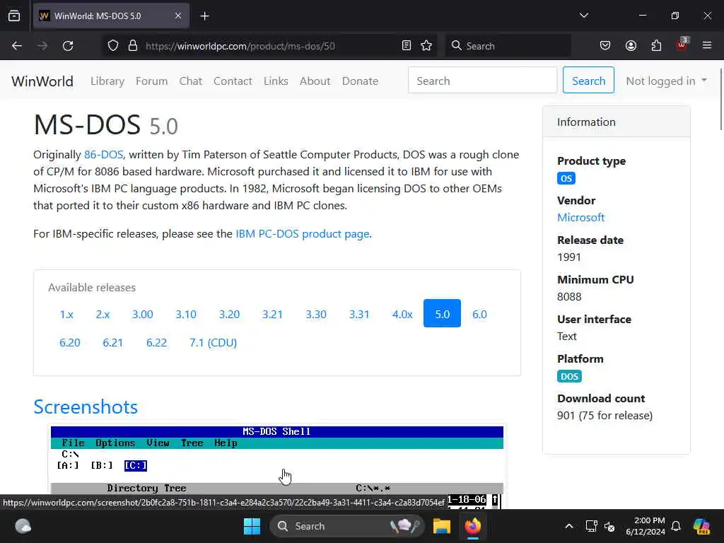Select release 3.21

click(272, 314)
